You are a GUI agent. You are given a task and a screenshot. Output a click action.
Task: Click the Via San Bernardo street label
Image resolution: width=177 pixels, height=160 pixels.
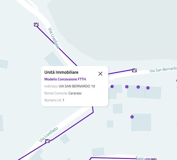(x=163, y=69)
